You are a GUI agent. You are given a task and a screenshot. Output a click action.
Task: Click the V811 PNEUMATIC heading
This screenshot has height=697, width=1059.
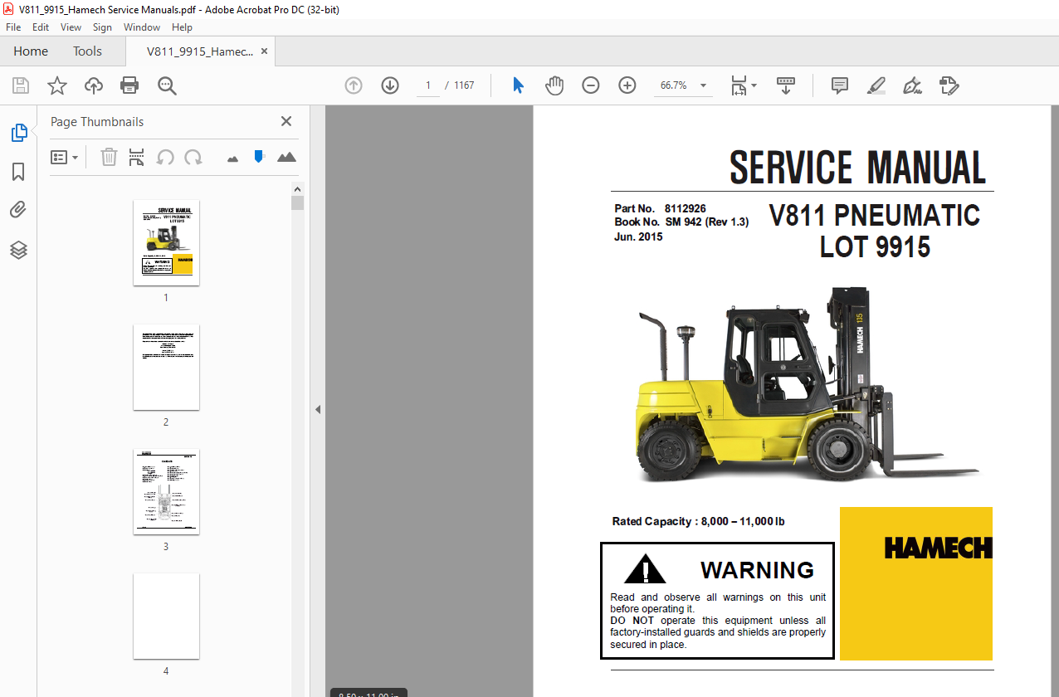coord(875,216)
